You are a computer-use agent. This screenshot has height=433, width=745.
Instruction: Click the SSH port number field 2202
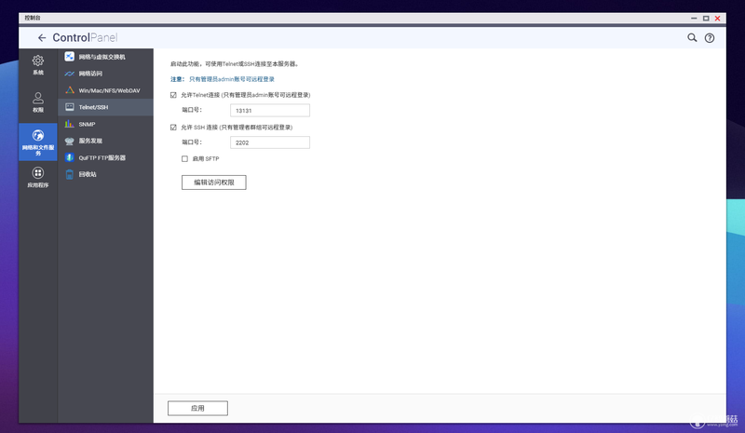pos(270,142)
